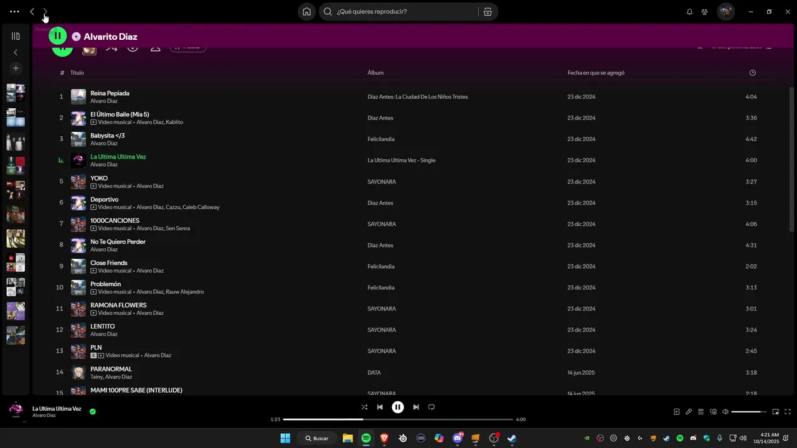
Task: Select LENTITO track
Action: pyautogui.click(x=103, y=327)
